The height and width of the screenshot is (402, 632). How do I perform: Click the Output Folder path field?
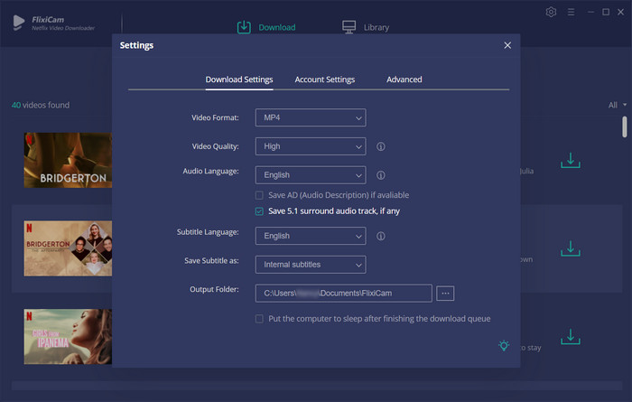coord(343,293)
